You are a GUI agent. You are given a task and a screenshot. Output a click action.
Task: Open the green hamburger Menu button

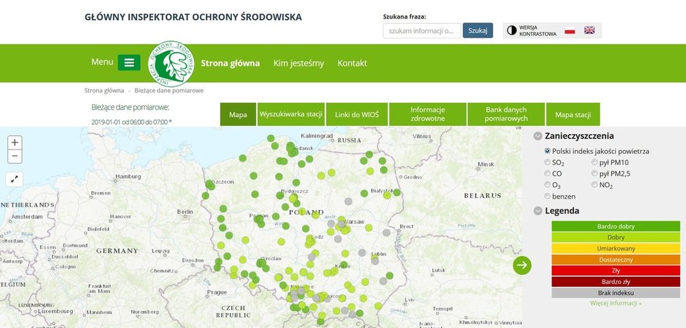click(129, 62)
